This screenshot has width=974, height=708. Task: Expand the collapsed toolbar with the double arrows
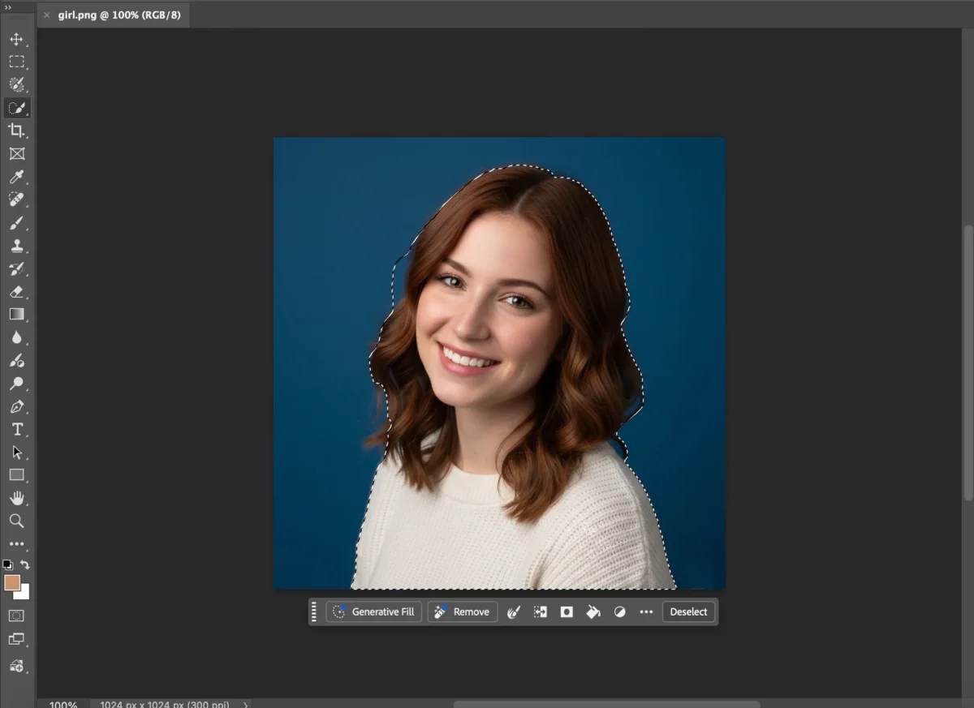[x=9, y=7]
